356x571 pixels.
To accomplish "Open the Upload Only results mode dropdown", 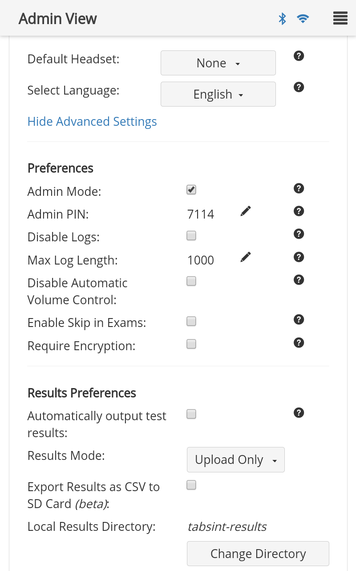I will point(236,459).
